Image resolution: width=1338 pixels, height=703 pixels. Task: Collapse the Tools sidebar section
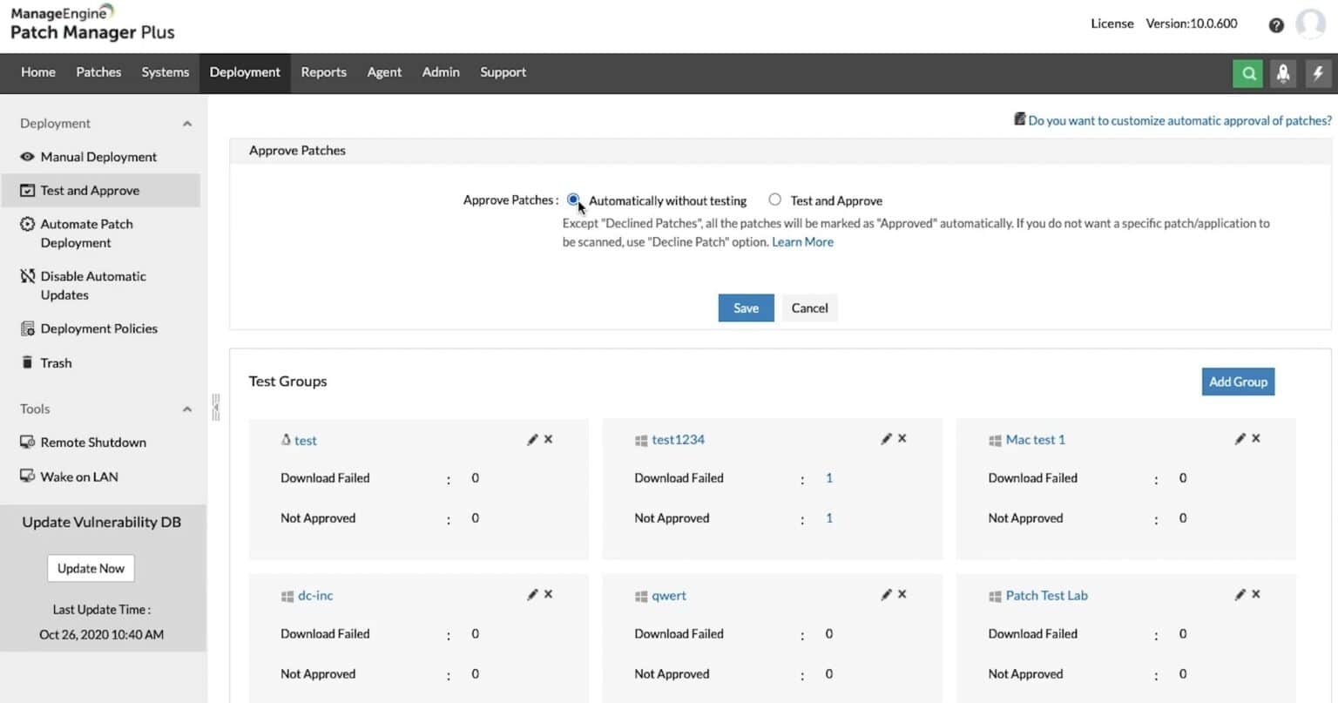click(186, 409)
